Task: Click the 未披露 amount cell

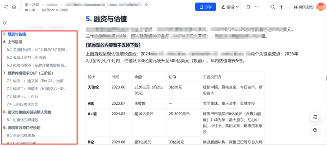Action: pos(150,103)
